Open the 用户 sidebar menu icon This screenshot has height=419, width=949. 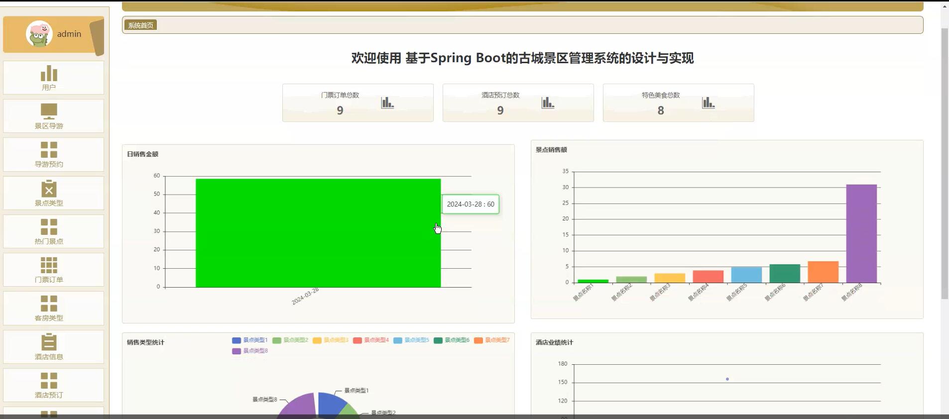coord(49,73)
